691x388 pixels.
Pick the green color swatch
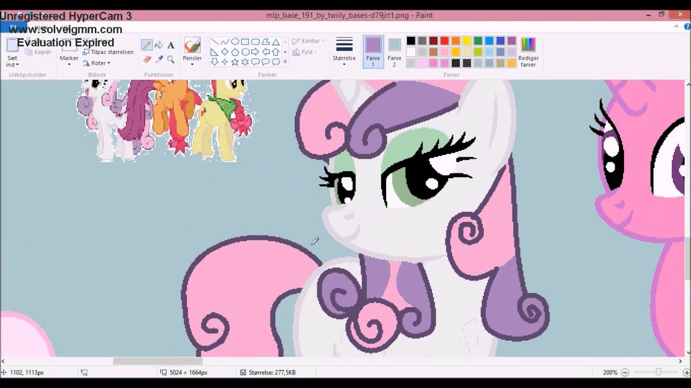[478, 41]
